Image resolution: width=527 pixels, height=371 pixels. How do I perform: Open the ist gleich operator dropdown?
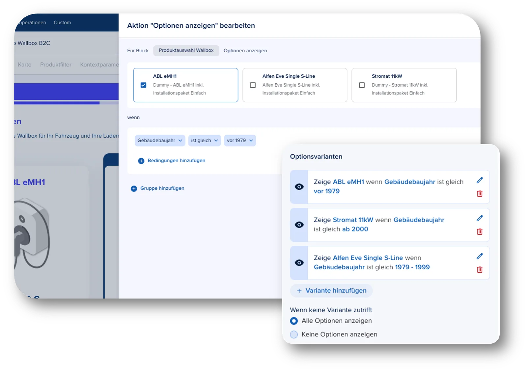tap(205, 141)
